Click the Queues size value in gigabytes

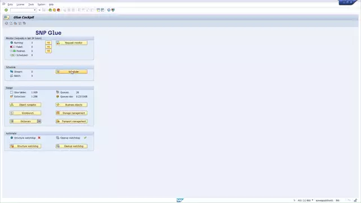pyautogui.click(x=81, y=96)
